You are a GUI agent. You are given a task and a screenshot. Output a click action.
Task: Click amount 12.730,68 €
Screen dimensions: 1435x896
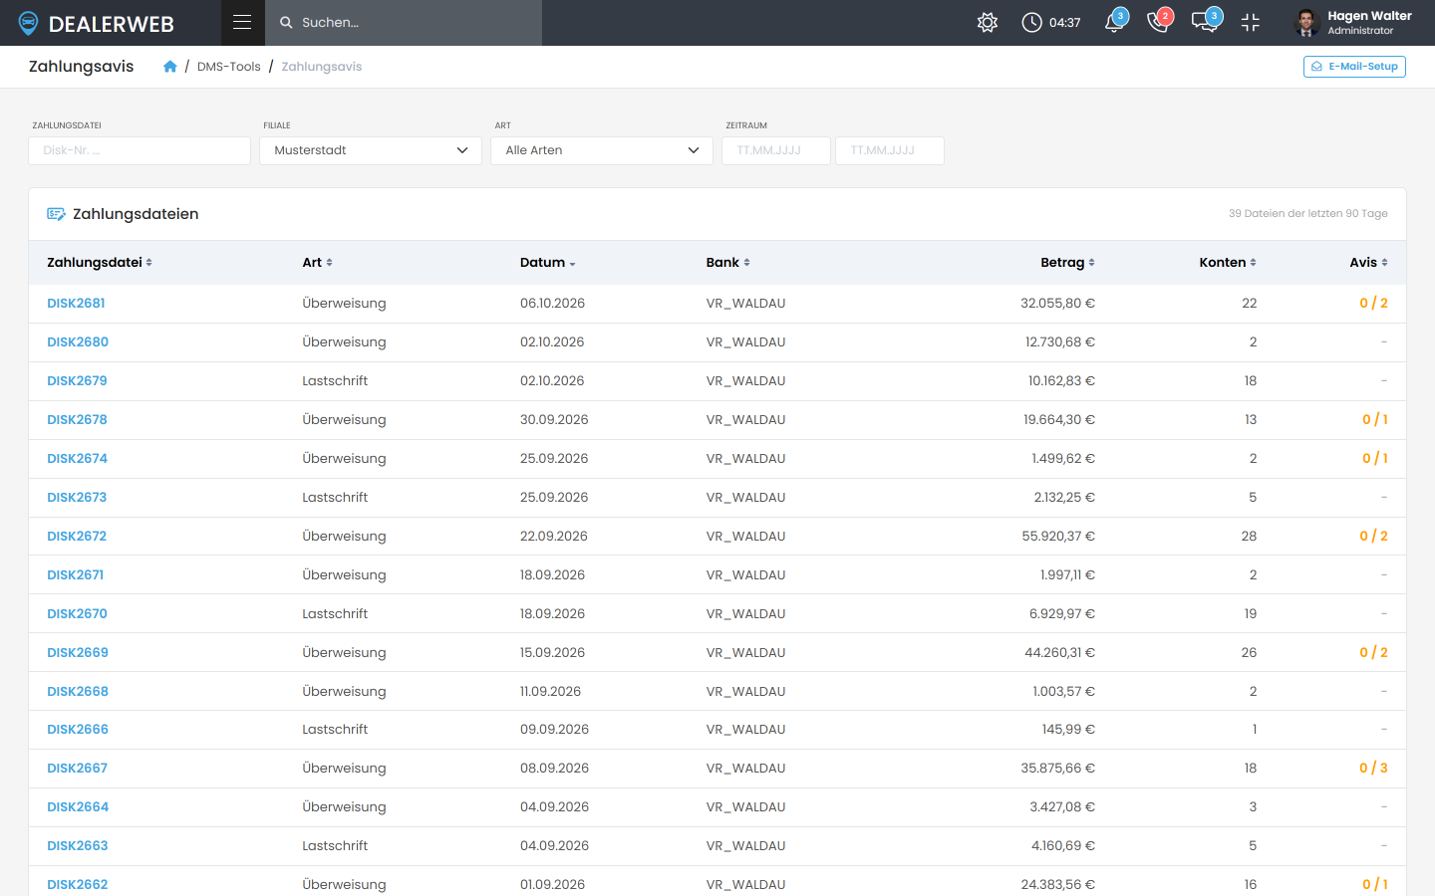[1060, 342]
